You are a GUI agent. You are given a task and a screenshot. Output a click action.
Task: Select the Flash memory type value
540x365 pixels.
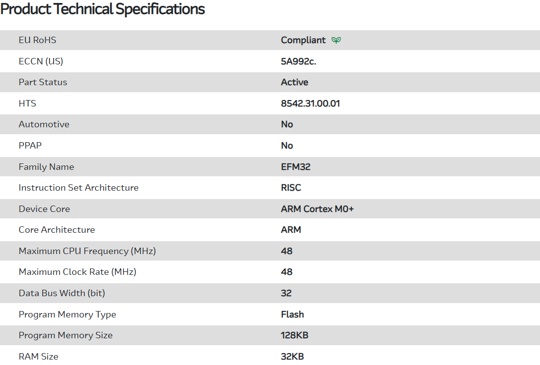point(292,314)
